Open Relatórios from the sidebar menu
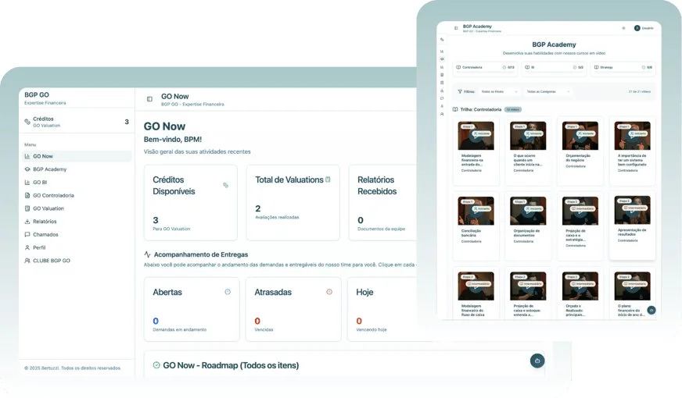Image resolution: width=682 pixels, height=398 pixels. click(77, 222)
